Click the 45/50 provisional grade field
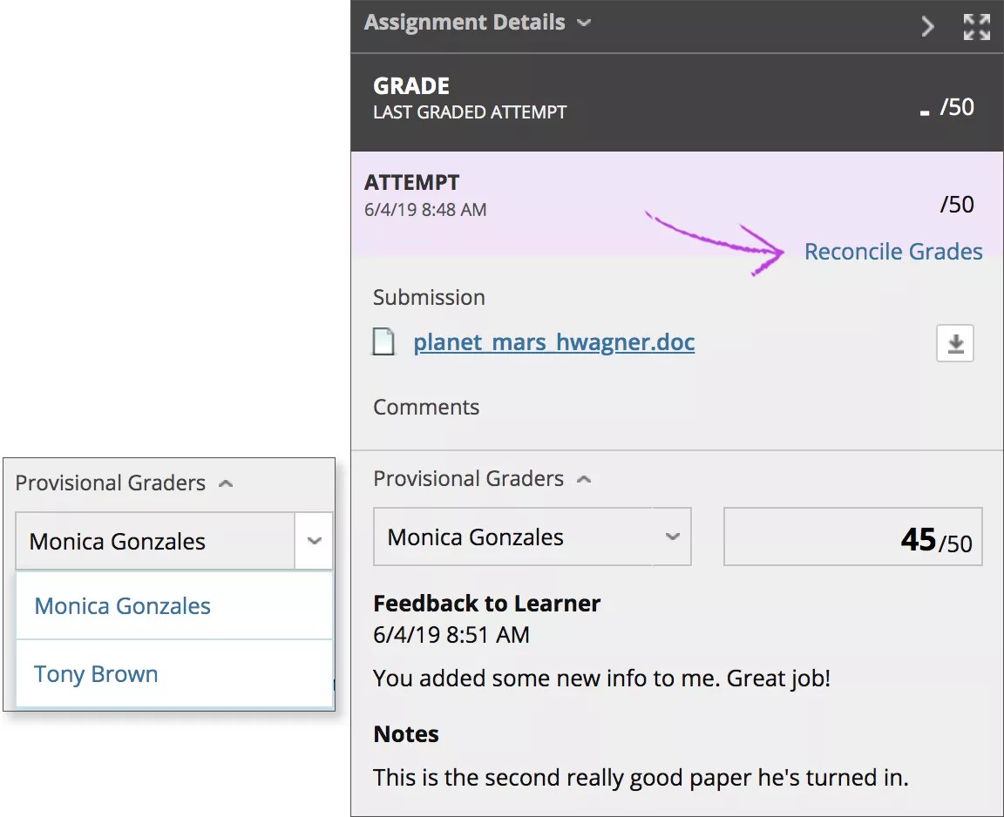1004x817 pixels. (852, 537)
